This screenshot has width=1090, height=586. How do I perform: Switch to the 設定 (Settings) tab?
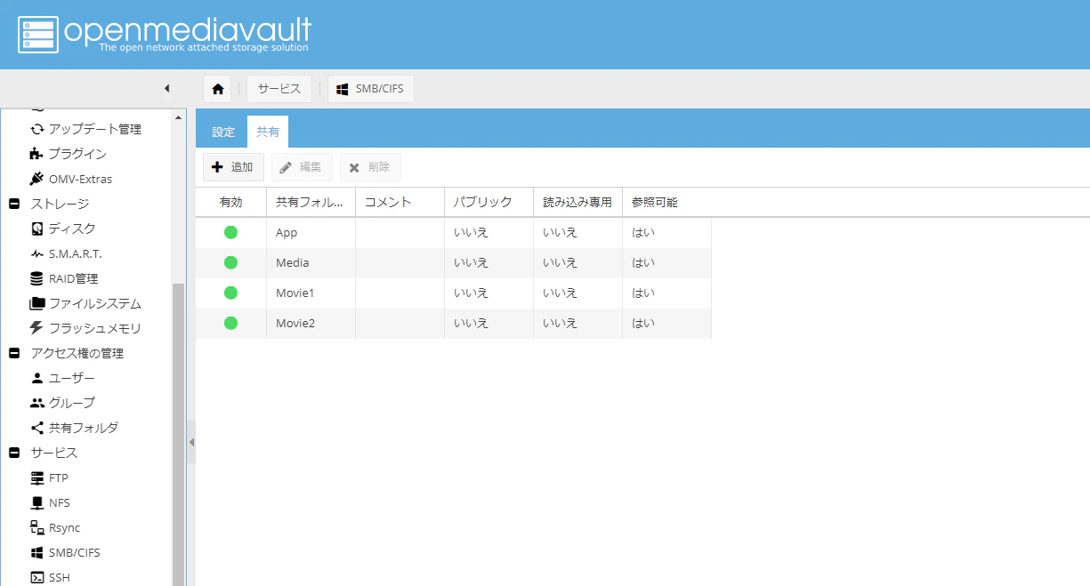(222, 131)
